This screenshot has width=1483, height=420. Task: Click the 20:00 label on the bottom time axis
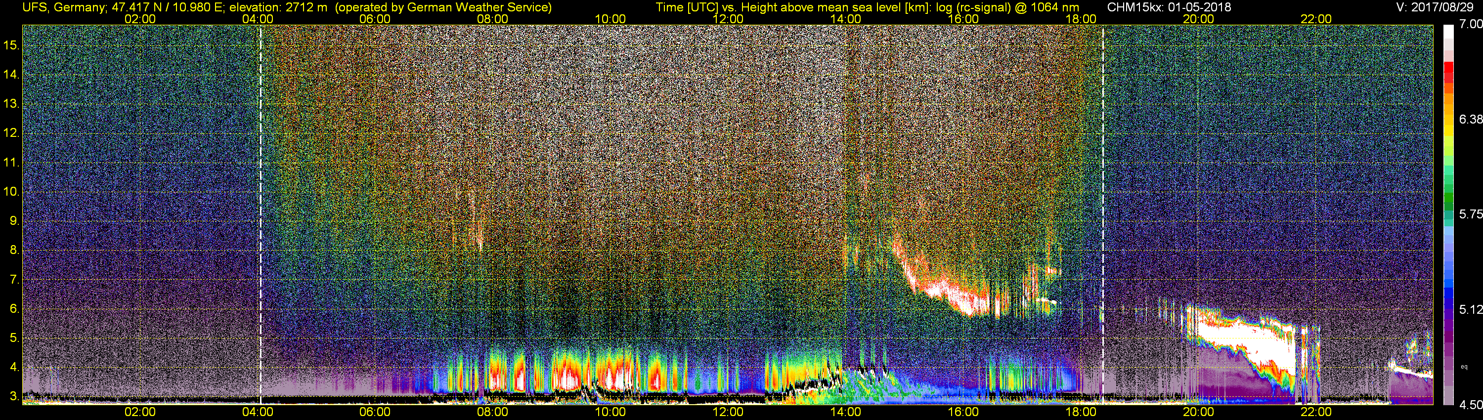1199,413
